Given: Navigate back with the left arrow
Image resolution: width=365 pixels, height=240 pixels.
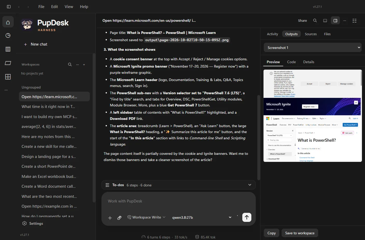Looking at the screenshot, I should coord(19,7).
